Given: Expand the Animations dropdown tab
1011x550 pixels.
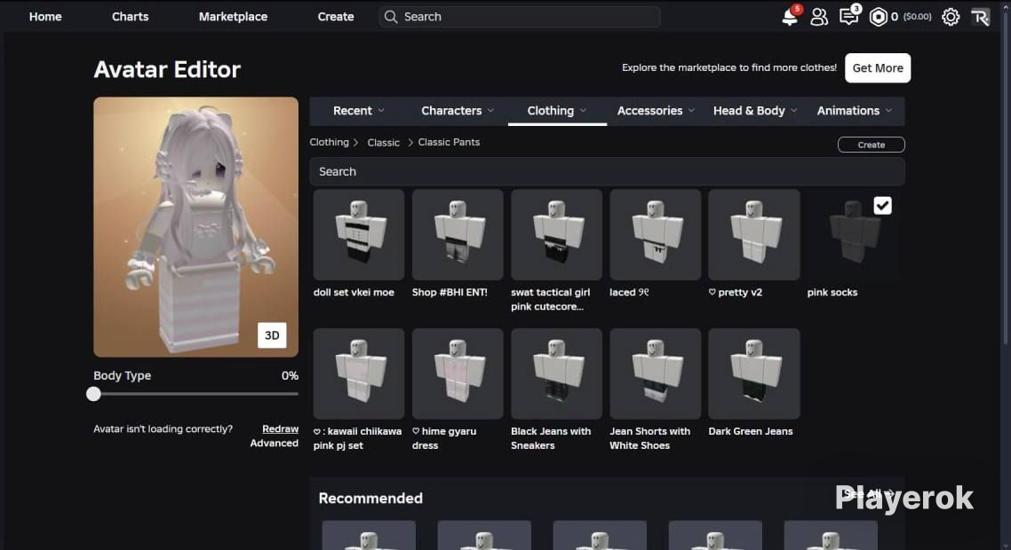Looking at the screenshot, I should [x=855, y=111].
